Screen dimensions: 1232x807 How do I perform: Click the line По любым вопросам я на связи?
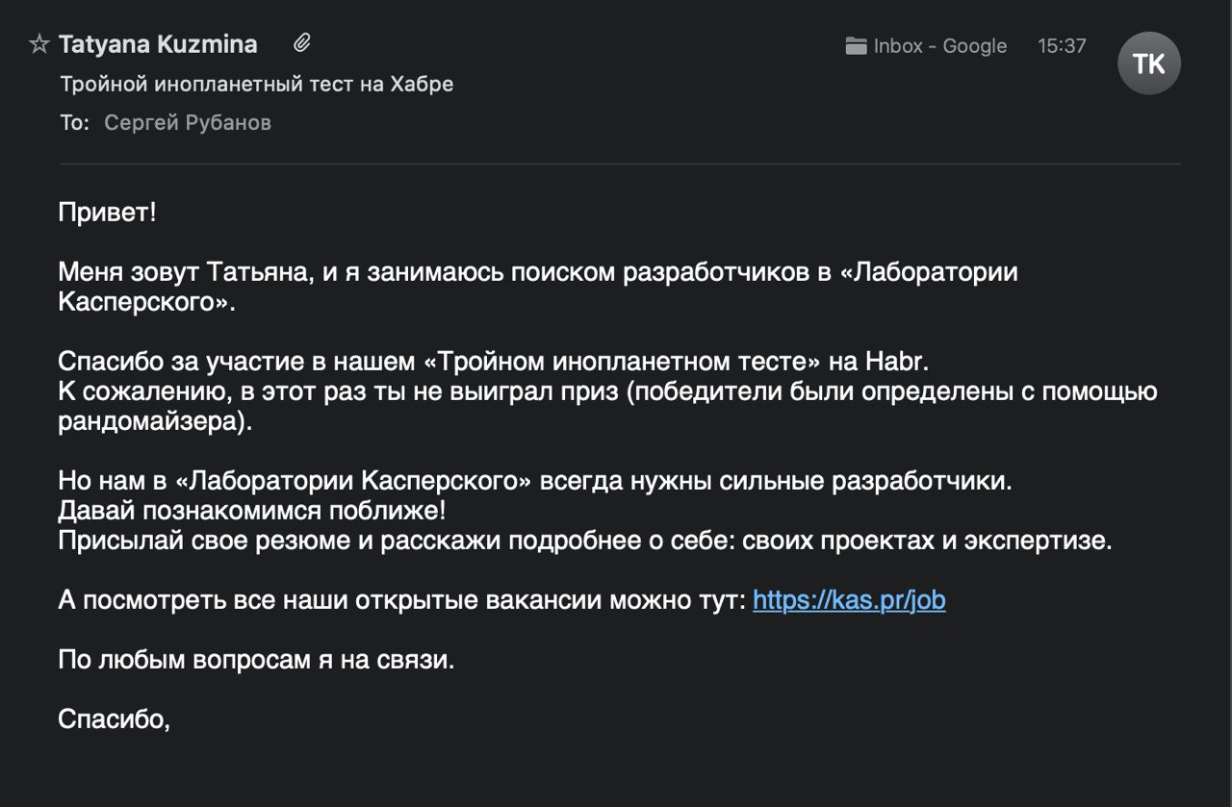click(256, 661)
